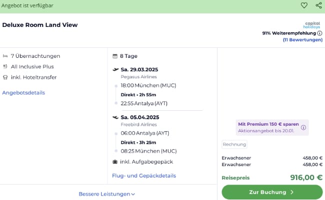
Task: Click the share icon
Action: pyautogui.click(x=318, y=5)
